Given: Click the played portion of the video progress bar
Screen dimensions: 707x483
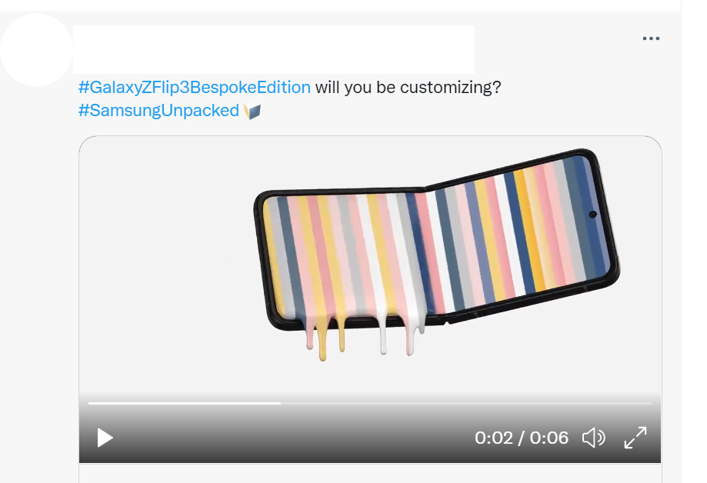Looking at the screenshot, I should point(185,403).
